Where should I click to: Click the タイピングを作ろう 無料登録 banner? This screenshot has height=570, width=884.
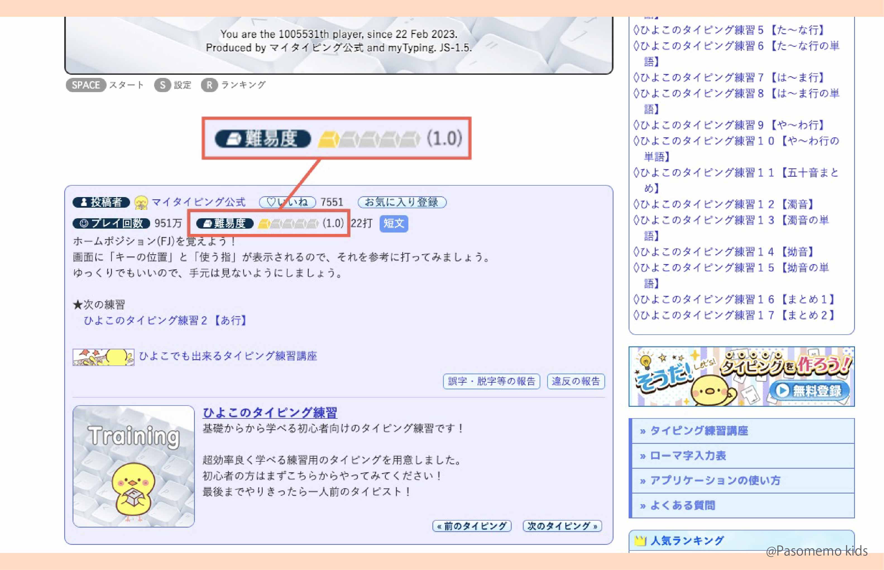click(742, 377)
